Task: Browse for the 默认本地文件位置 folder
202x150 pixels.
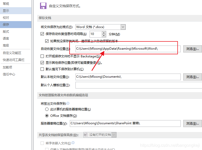Action: click(x=193, y=77)
